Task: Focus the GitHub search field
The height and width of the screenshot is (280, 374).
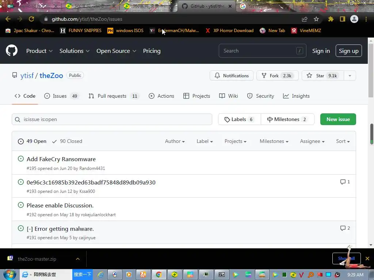Action: point(262,51)
